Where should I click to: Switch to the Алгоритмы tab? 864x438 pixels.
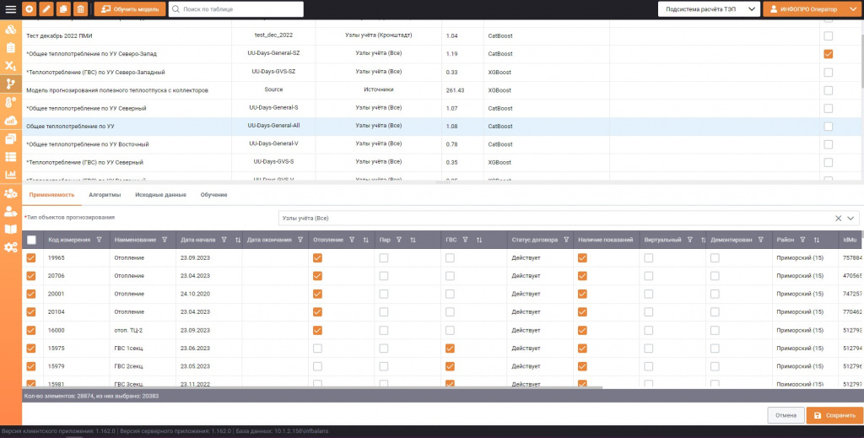[x=105, y=195]
